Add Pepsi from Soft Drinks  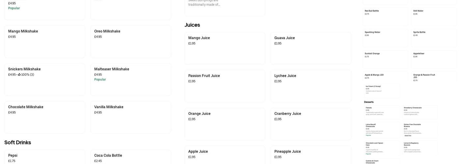pos(45,157)
